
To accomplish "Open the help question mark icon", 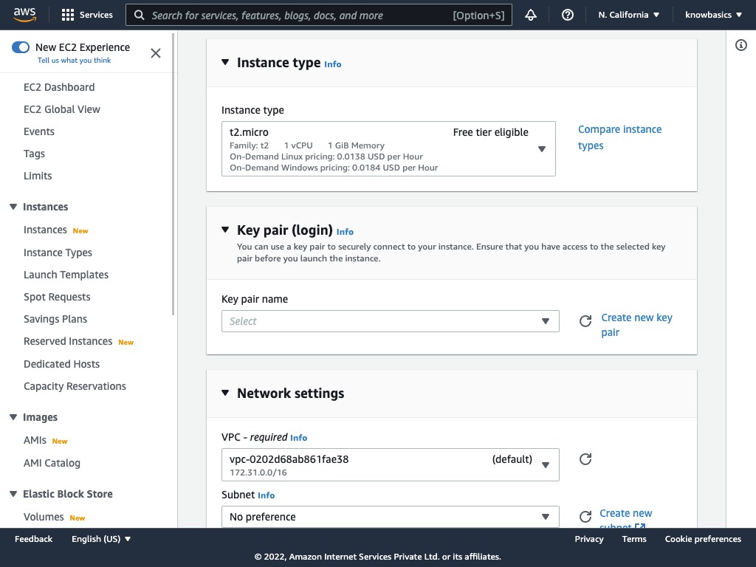I will (568, 15).
